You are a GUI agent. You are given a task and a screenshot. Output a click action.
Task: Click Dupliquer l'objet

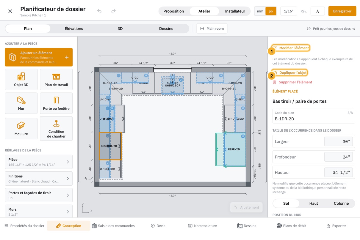coord(289,72)
